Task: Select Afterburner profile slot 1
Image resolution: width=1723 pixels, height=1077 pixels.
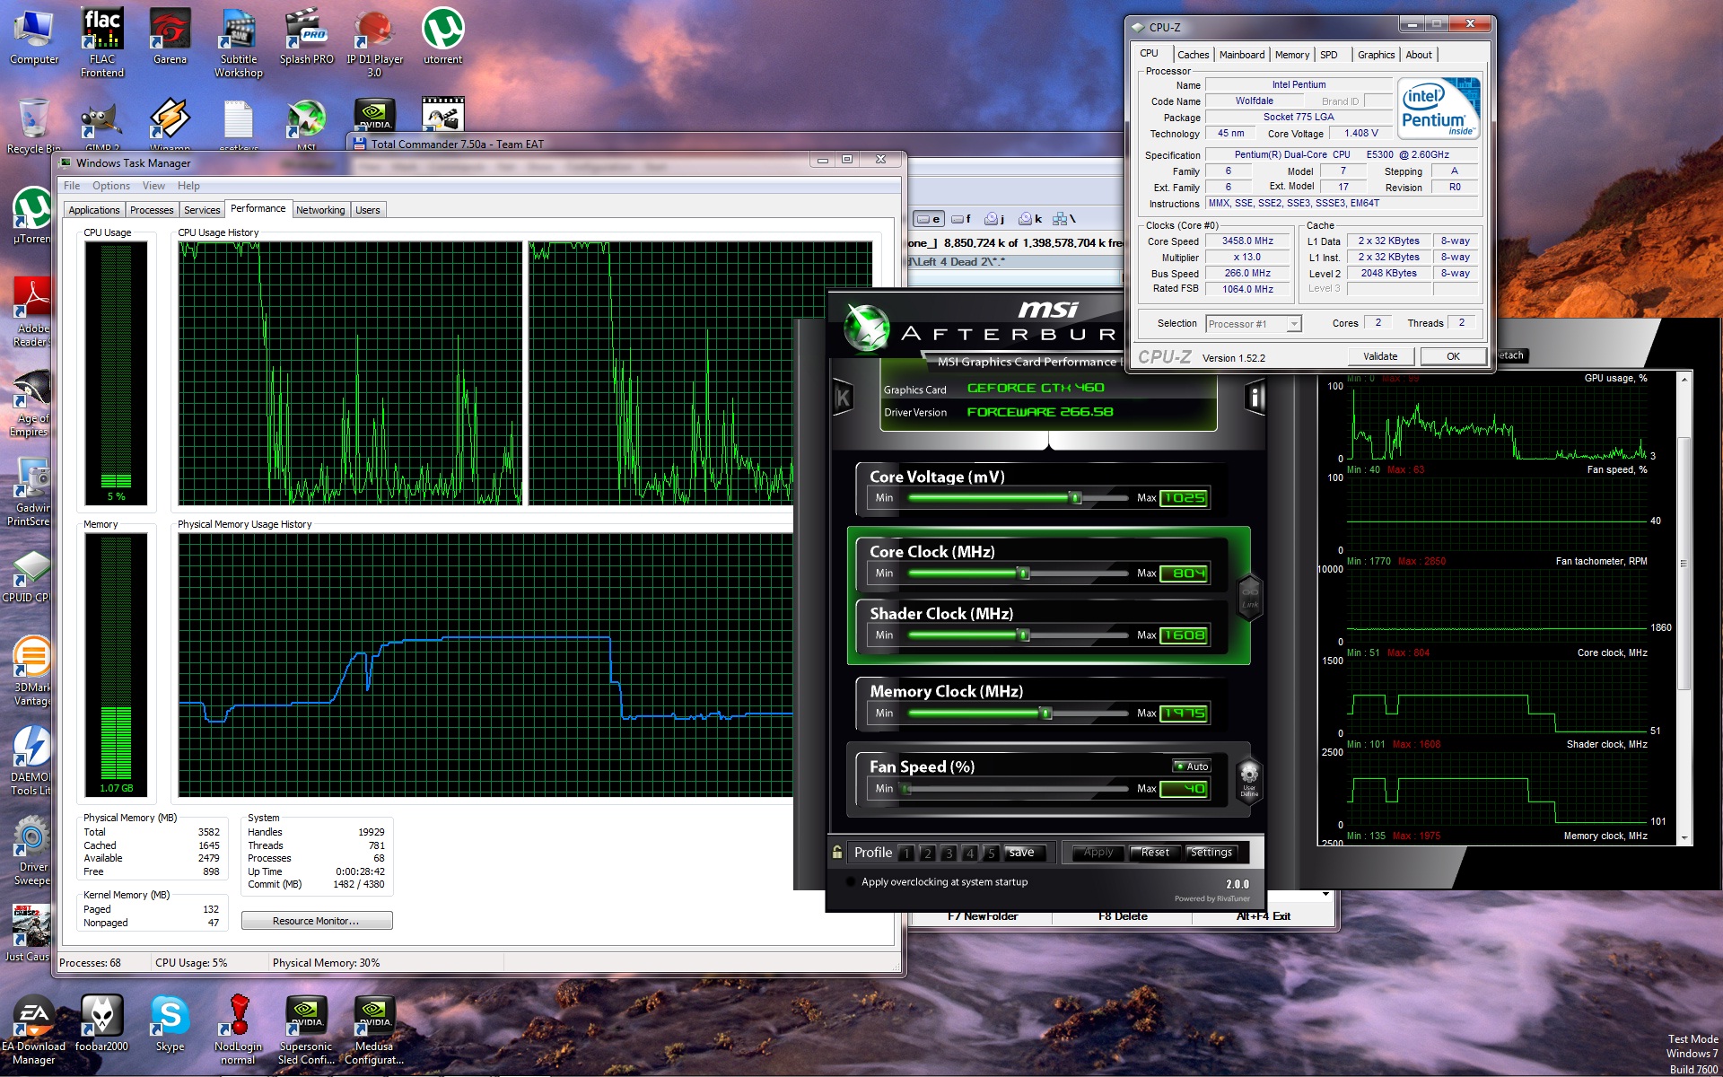Action: tap(906, 853)
